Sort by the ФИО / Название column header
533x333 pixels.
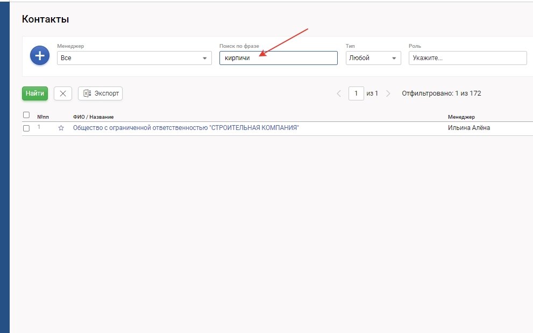(93, 117)
